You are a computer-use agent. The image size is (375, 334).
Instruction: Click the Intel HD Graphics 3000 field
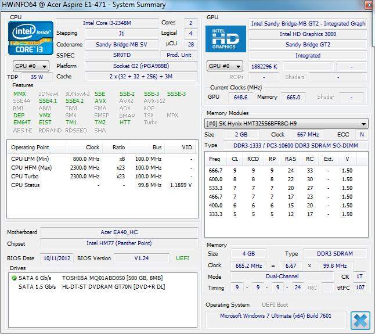pyautogui.click(x=308, y=34)
